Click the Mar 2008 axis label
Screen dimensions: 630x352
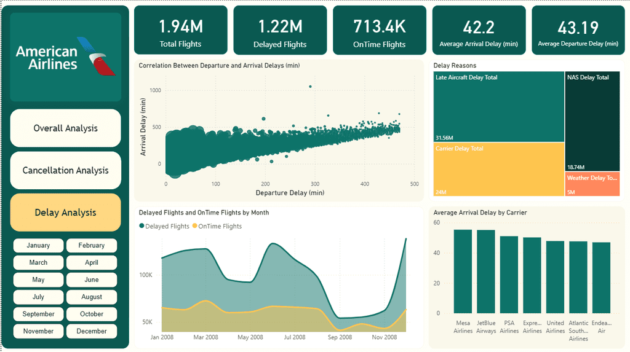(x=205, y=337)
